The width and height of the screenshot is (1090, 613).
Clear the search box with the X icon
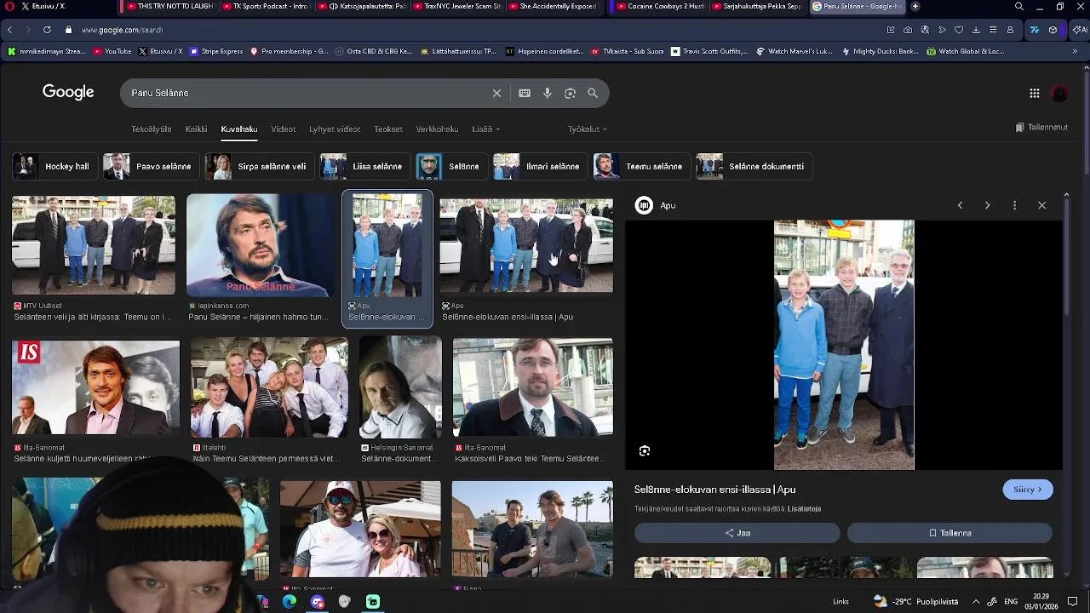(x=496, y=93)
